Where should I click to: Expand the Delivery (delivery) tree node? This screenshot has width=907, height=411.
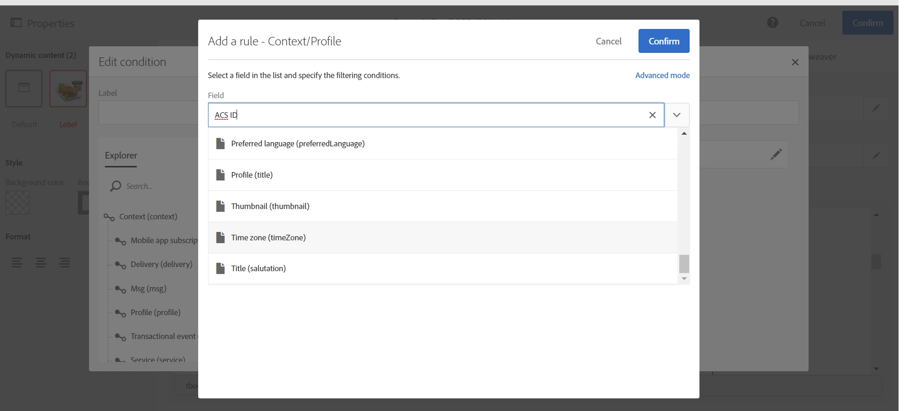(120, 265)
